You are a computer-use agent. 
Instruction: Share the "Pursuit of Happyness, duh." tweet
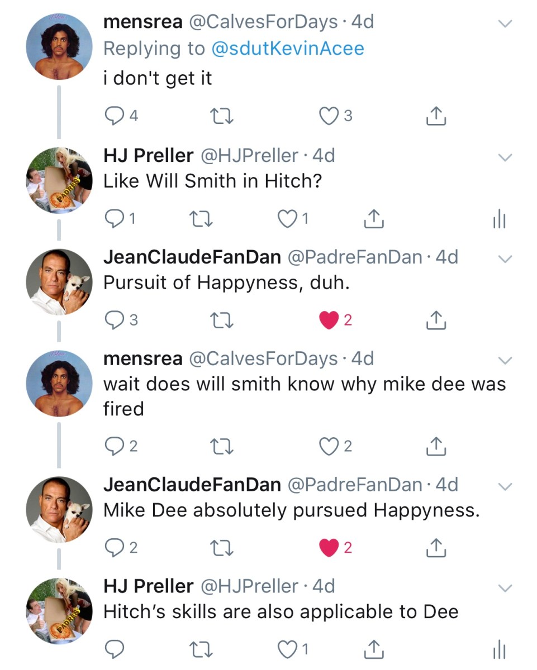click(x=436, y=320)
